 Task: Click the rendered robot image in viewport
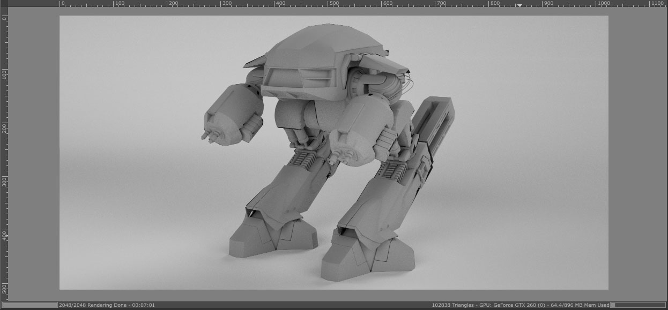point(333,153)
